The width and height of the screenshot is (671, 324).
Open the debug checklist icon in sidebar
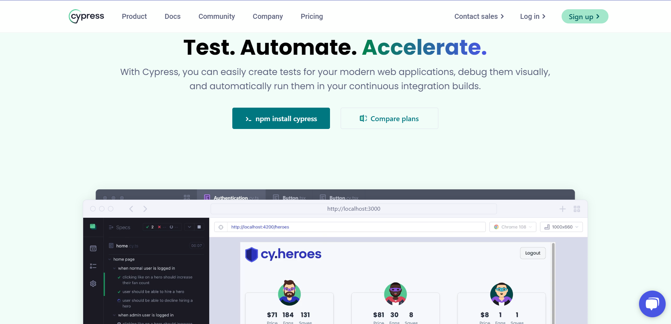click(93, 266)
